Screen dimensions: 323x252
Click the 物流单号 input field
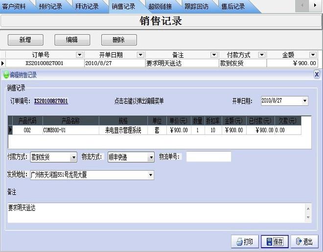tap(208, 157)
